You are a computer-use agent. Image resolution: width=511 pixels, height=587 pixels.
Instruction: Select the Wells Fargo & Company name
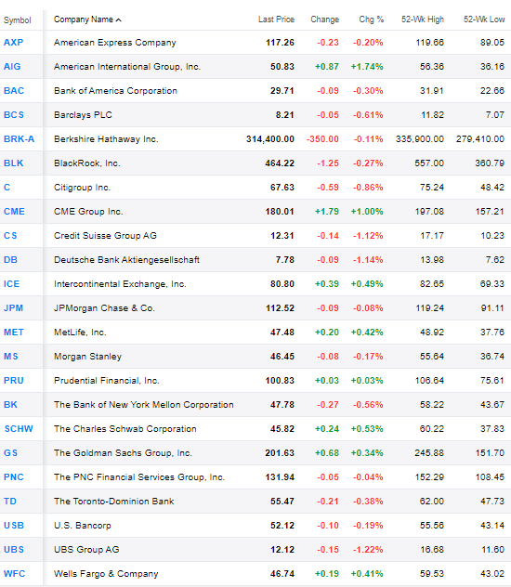106,573
